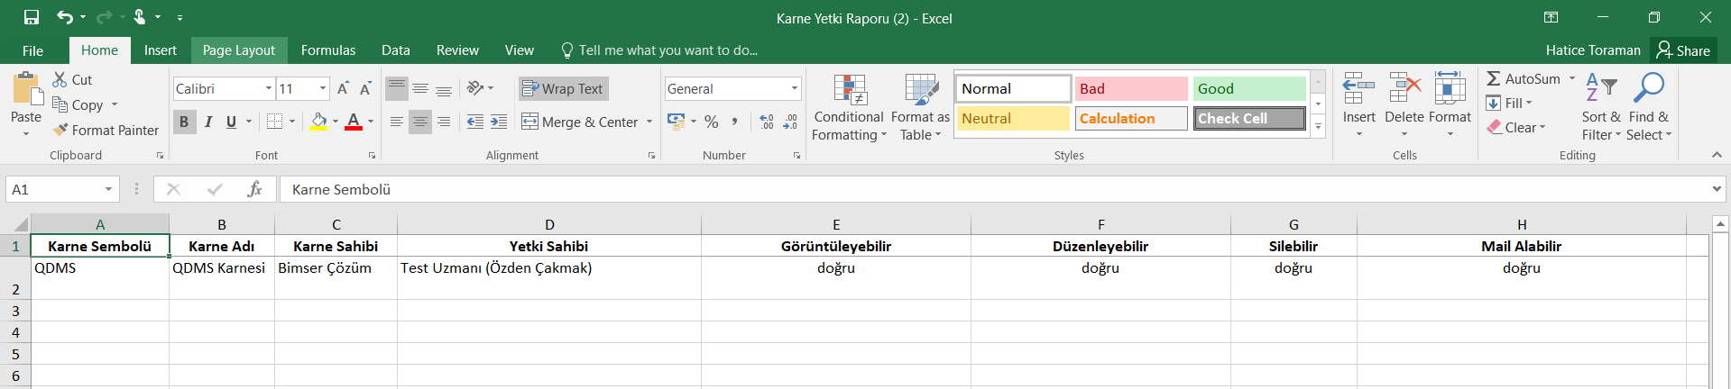Switch to the Formulas tab
1731x389 pixels.
pyautogui.click(x=327, y=50)
